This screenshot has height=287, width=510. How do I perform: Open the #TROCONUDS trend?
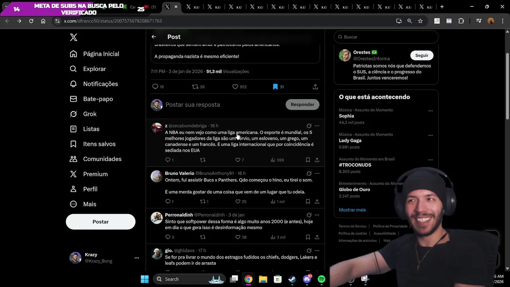(355, 165)
